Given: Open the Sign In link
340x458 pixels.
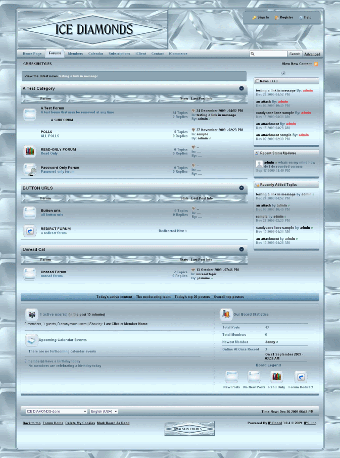Looking at the screenshot, I should [260, 17].
